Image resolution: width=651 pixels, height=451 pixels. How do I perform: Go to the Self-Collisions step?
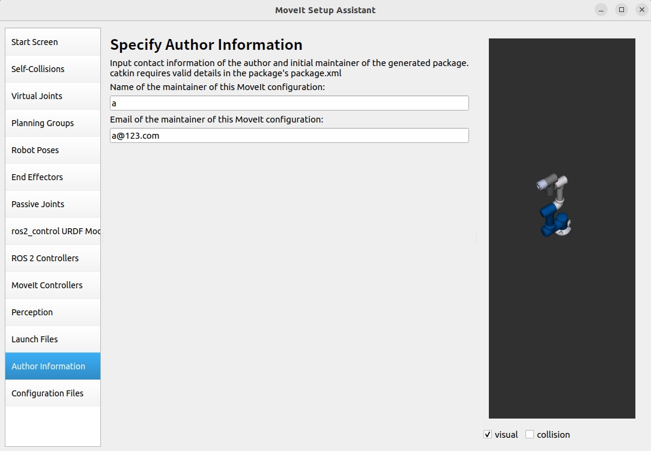point(53,69)
